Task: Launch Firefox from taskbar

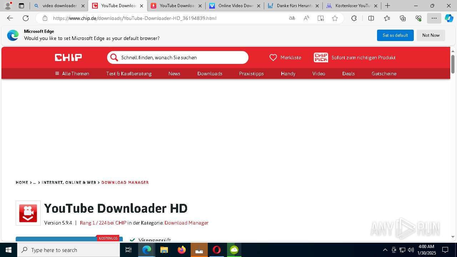Action: coord(182,250)
